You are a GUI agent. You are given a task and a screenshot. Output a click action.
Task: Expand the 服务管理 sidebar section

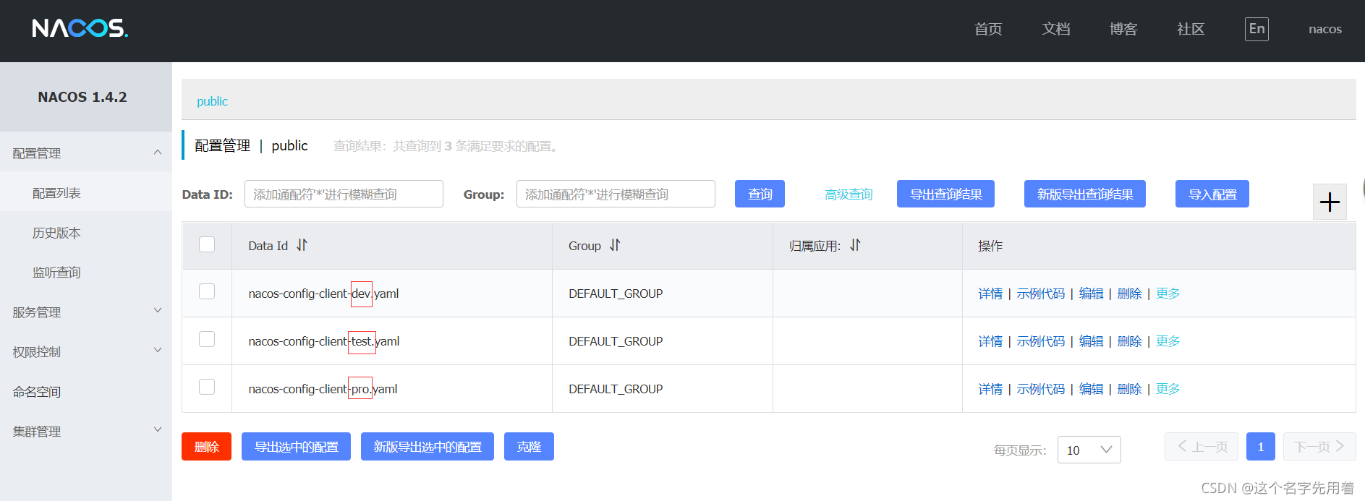(86, 312)
